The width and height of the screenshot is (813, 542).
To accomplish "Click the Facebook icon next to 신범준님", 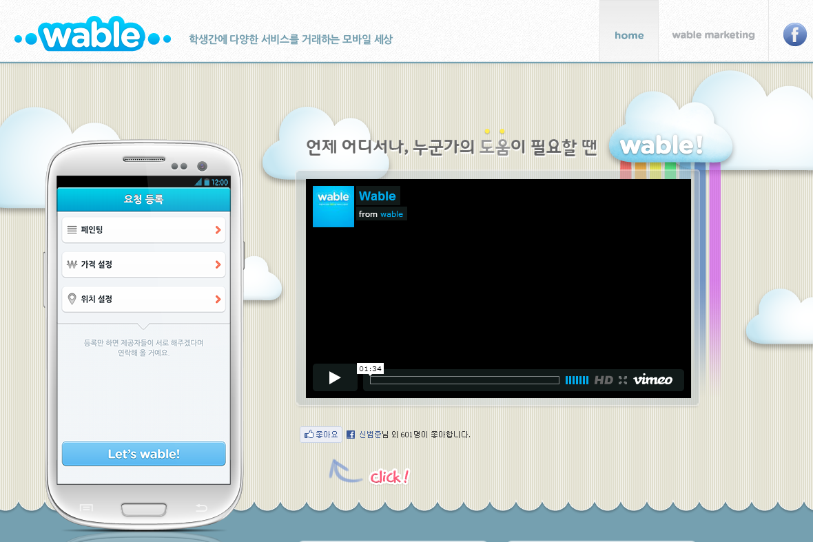I will (x=351, y=435).
